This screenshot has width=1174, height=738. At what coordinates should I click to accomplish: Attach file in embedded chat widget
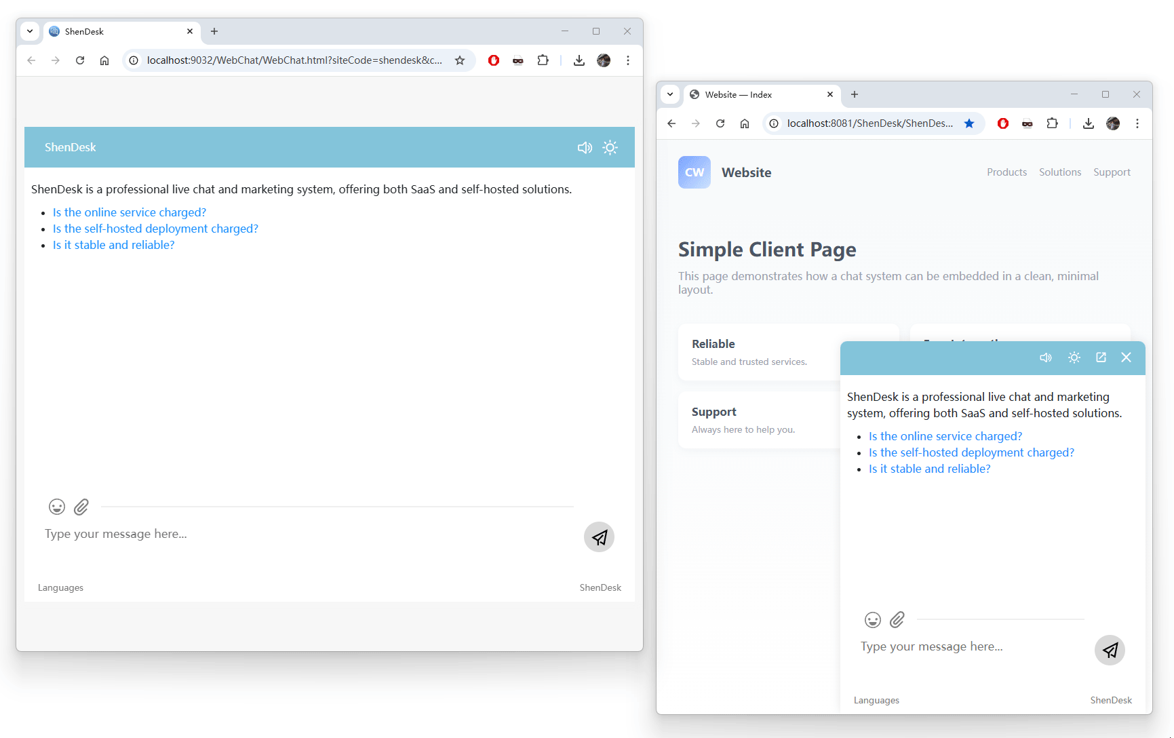(x=897, y=620)
